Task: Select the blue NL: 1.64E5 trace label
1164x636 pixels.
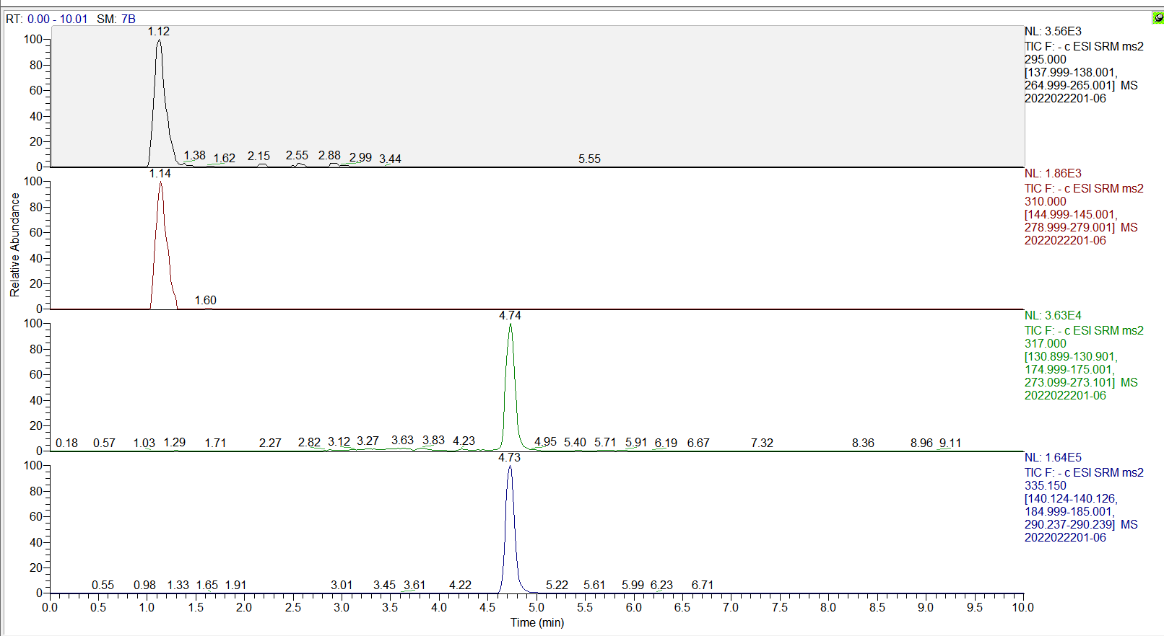Action: click(x=1053, y=458)
